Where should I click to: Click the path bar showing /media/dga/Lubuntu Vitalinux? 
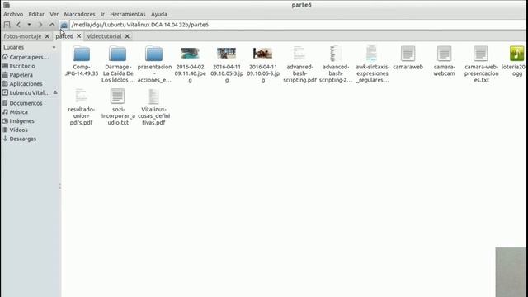tap(298, 25)
